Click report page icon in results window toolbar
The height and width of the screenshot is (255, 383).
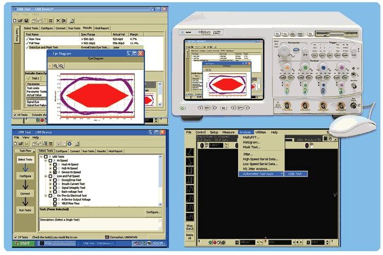72,21
